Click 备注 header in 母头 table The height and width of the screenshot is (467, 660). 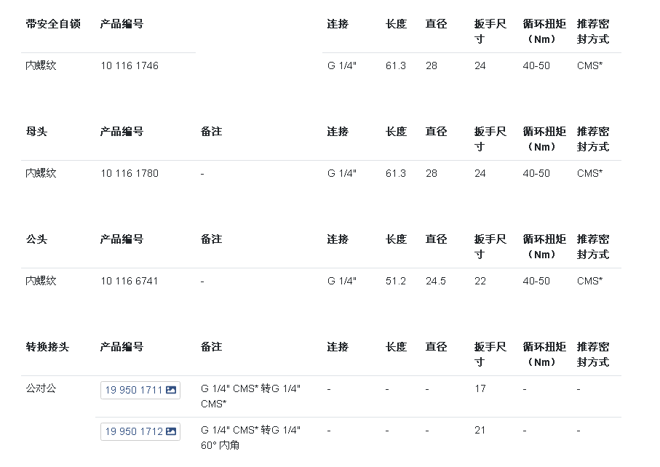[211, 132]
